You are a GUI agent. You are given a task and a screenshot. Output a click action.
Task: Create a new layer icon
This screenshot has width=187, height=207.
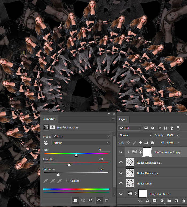(176, 201)
